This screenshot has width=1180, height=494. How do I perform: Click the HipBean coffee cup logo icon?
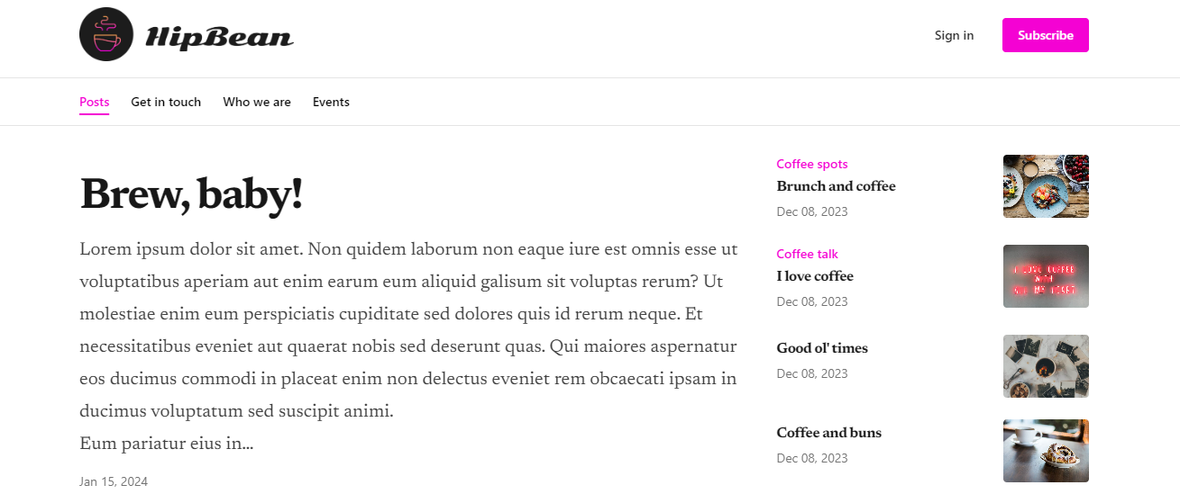pyautogui.click(x=106, y=35)
